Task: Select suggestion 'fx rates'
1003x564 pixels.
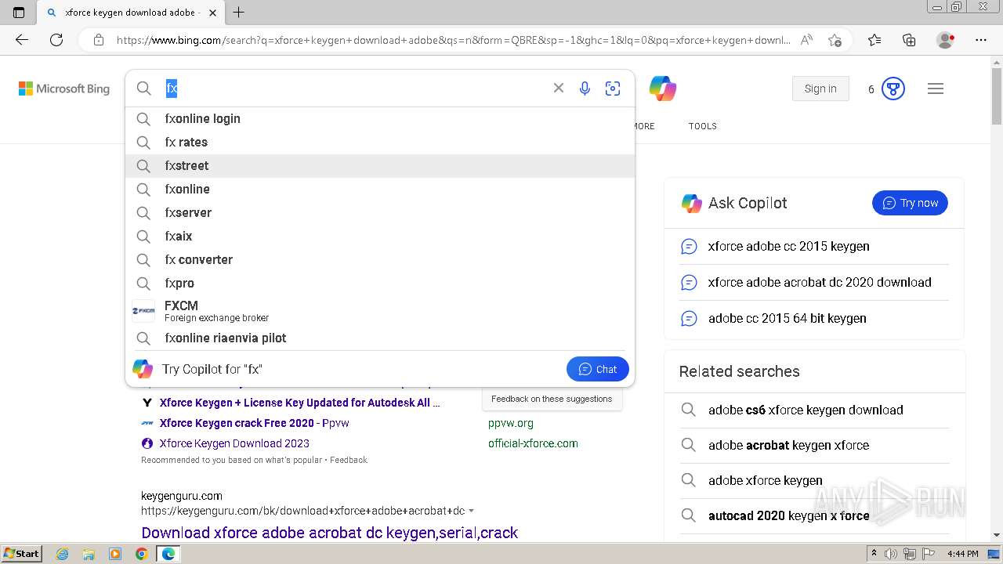Action: point(380,143)
